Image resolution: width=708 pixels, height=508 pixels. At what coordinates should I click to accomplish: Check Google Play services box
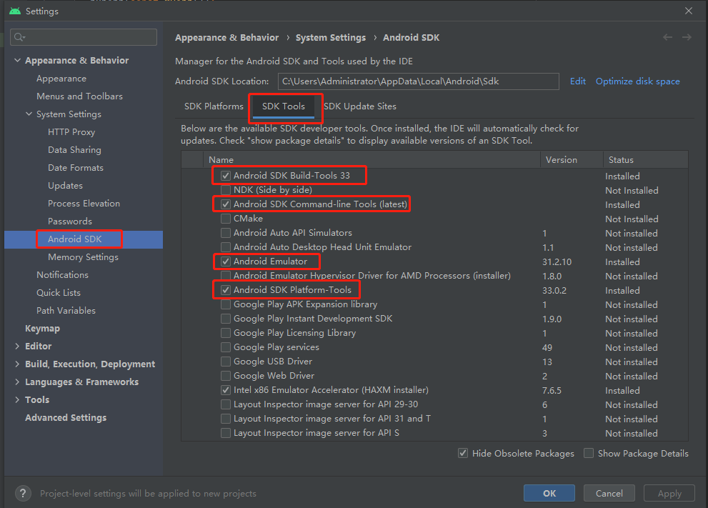click(226, 347)
